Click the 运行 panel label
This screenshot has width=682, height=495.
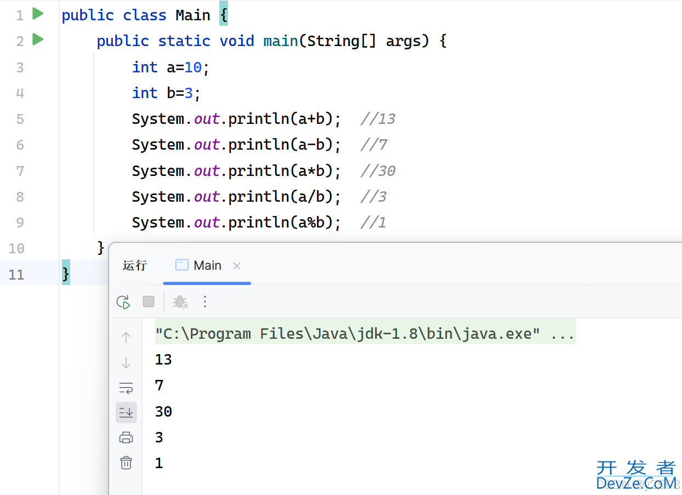(135, 265)
